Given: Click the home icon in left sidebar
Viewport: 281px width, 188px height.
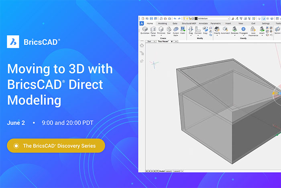Looking at the screenshot, I should [142, 45].
